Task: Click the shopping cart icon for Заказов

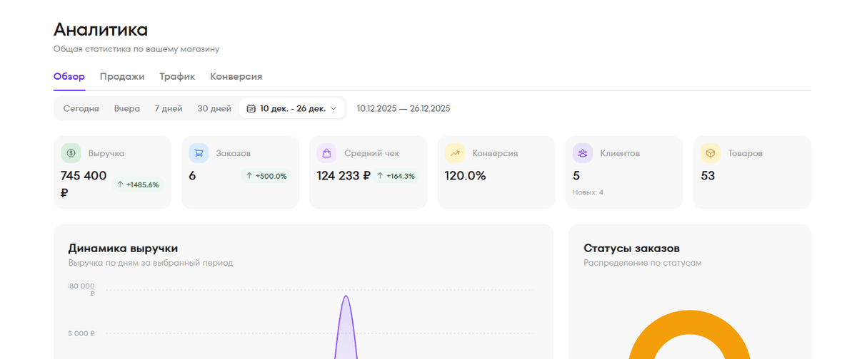Action: coord(199,153)
